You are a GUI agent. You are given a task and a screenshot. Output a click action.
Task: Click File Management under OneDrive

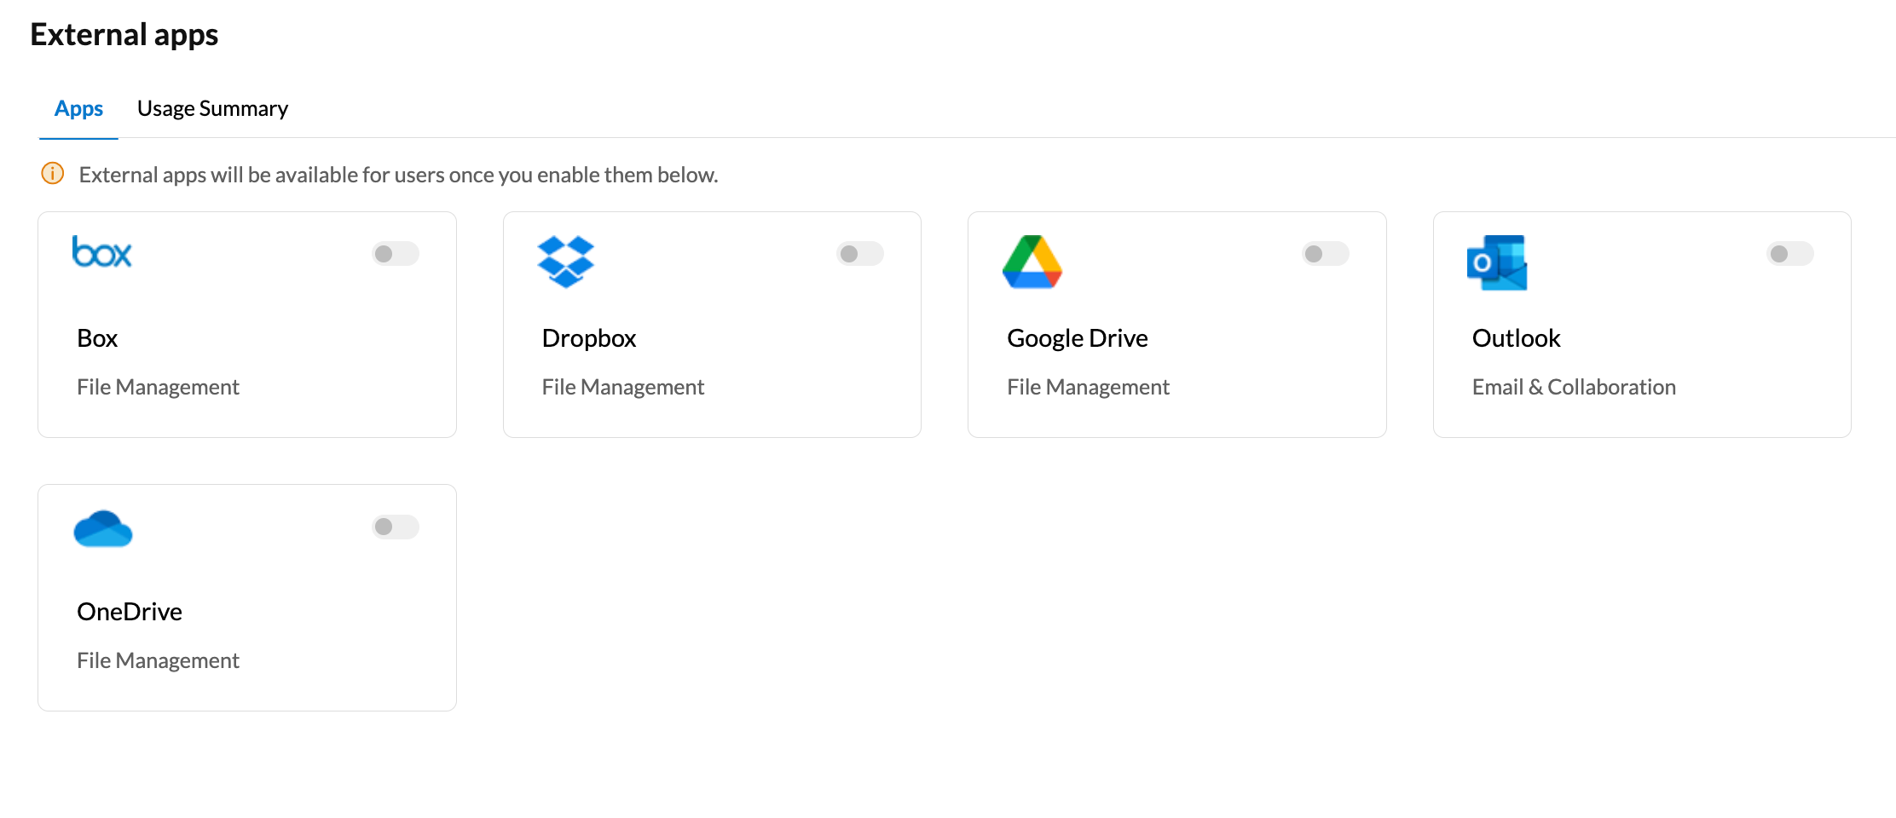pyautogui.click(x=158, y=660)
